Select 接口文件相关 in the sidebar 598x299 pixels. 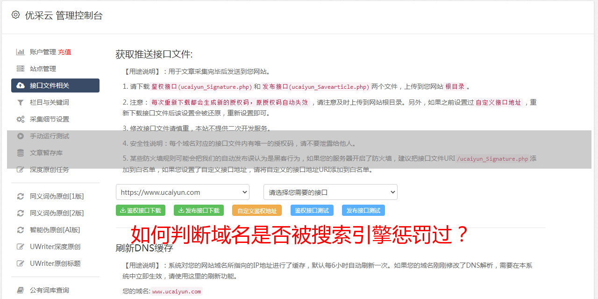55,85
